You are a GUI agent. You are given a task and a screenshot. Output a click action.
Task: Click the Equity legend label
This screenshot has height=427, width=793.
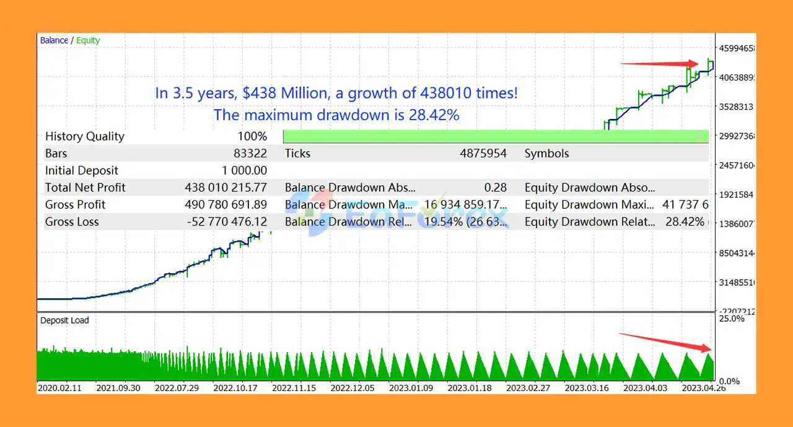pos(88,40)
